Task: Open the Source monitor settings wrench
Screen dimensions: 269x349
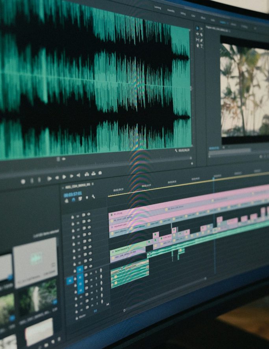Action: coord(176,151)
